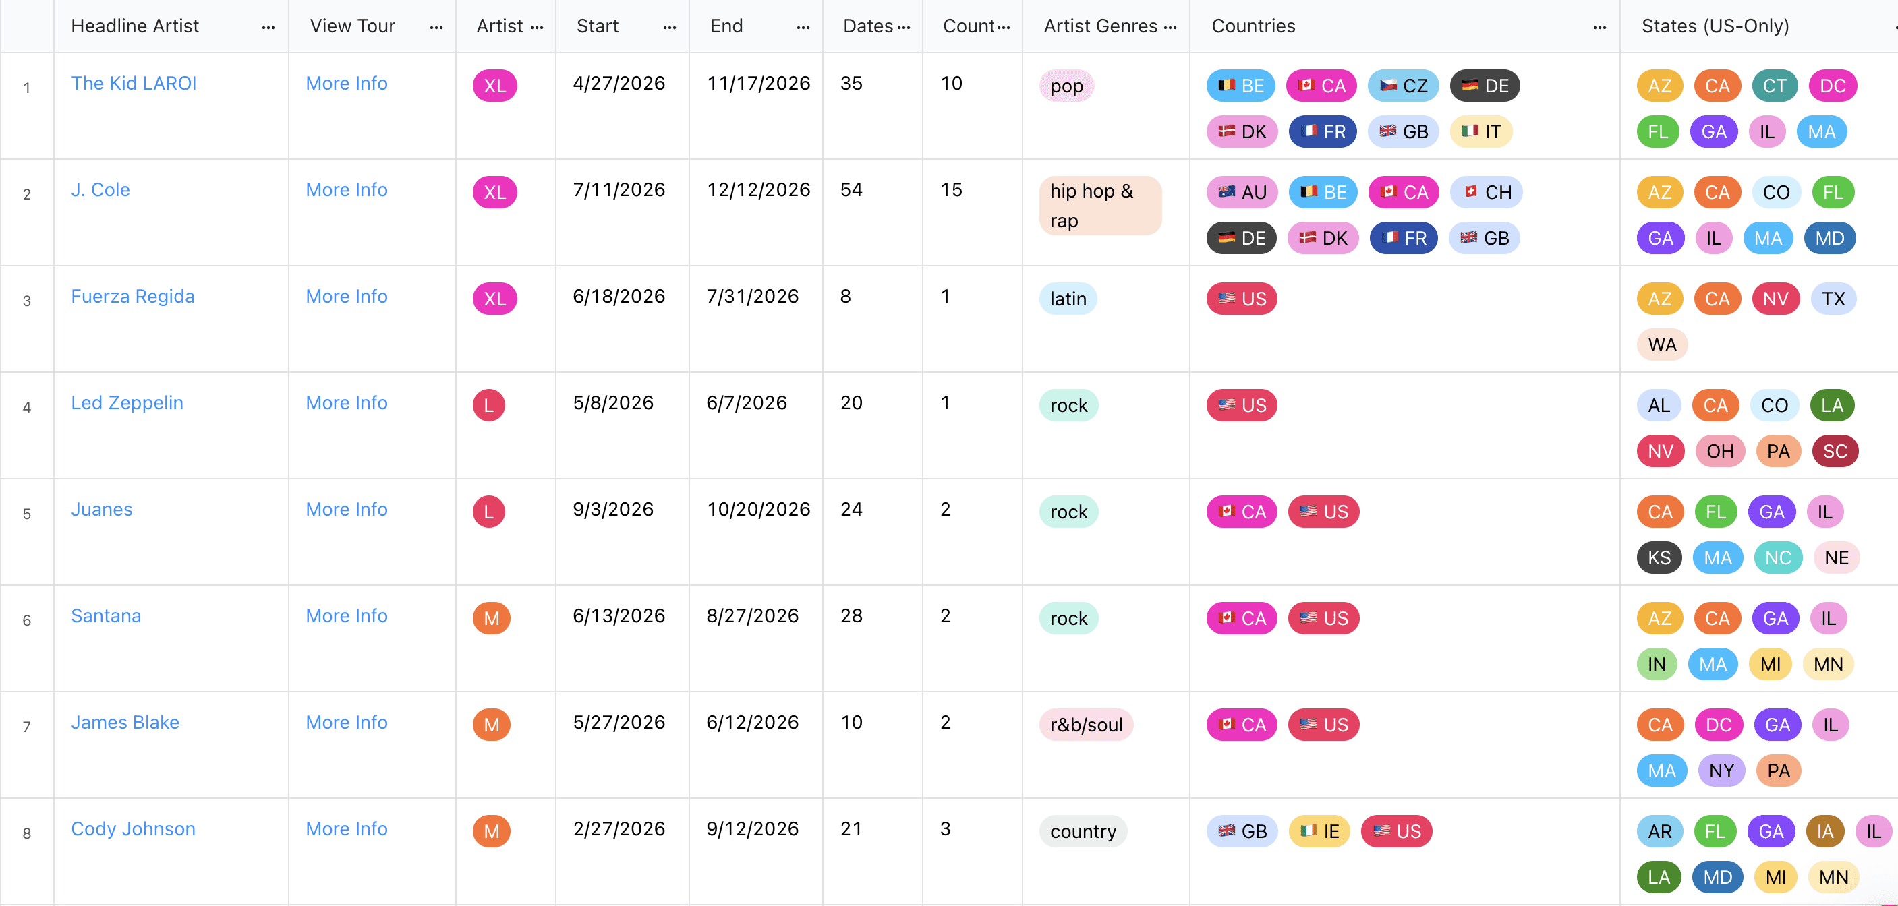Click More Info for J. Cole
This screenshot has width=1898, height=906.
coord(346,190)
